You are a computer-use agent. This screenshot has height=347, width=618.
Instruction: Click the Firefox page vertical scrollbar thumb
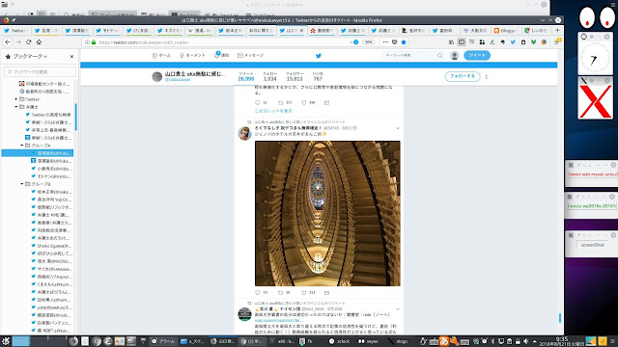[x=560, y=318]
